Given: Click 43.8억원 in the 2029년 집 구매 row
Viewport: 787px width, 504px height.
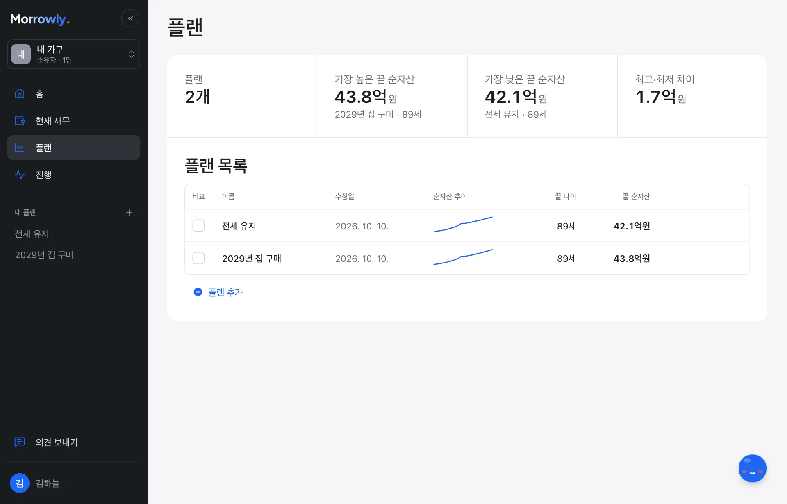Looking at the screenshot, I should click(x=632, y=259).
